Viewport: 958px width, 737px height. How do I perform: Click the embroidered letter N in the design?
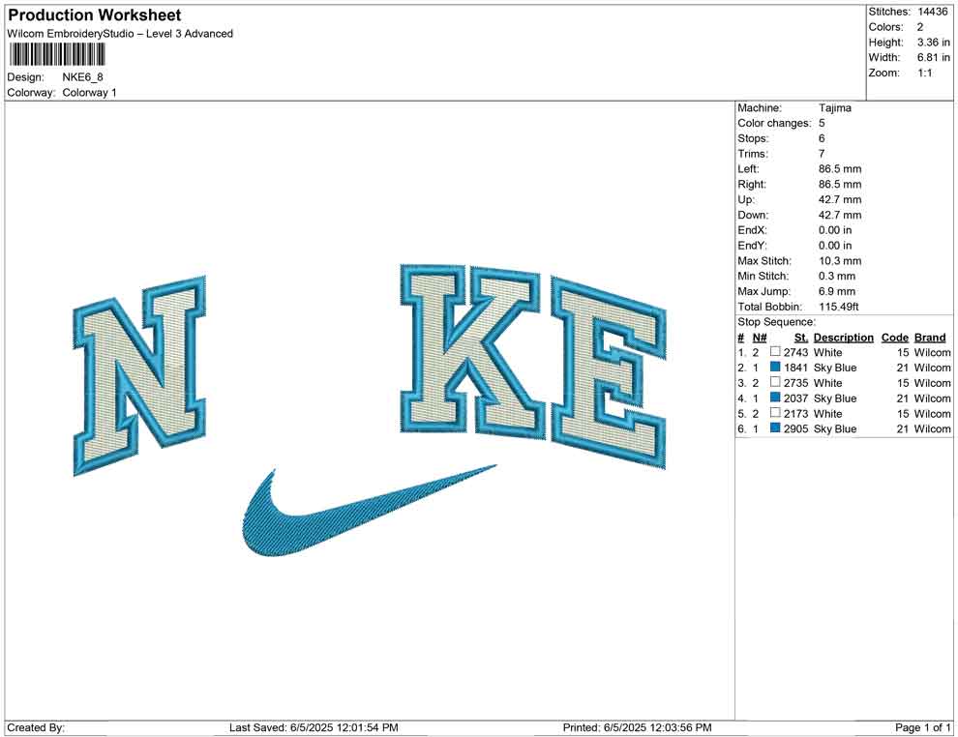coord(139,375)
